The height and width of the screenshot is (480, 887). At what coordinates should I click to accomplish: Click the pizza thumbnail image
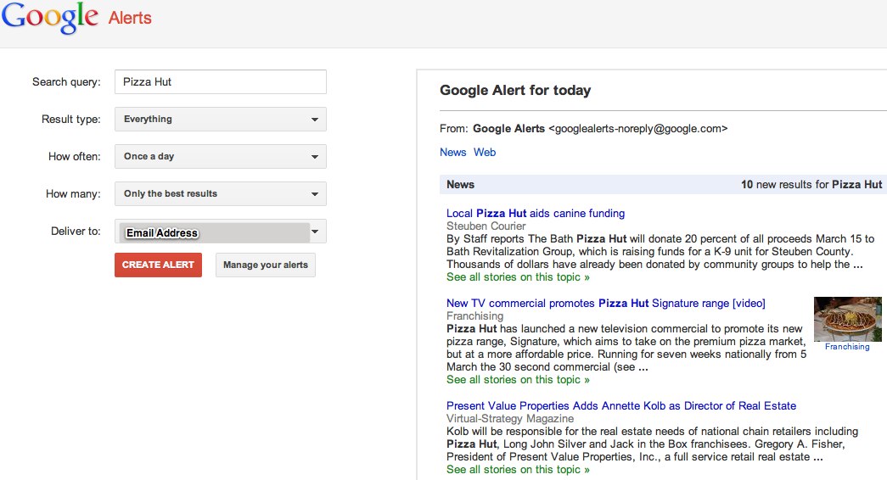click(847, 319)
